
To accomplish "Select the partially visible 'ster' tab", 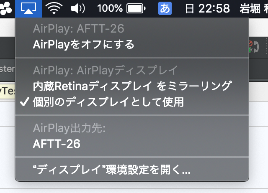I will (x=8, y=69).
